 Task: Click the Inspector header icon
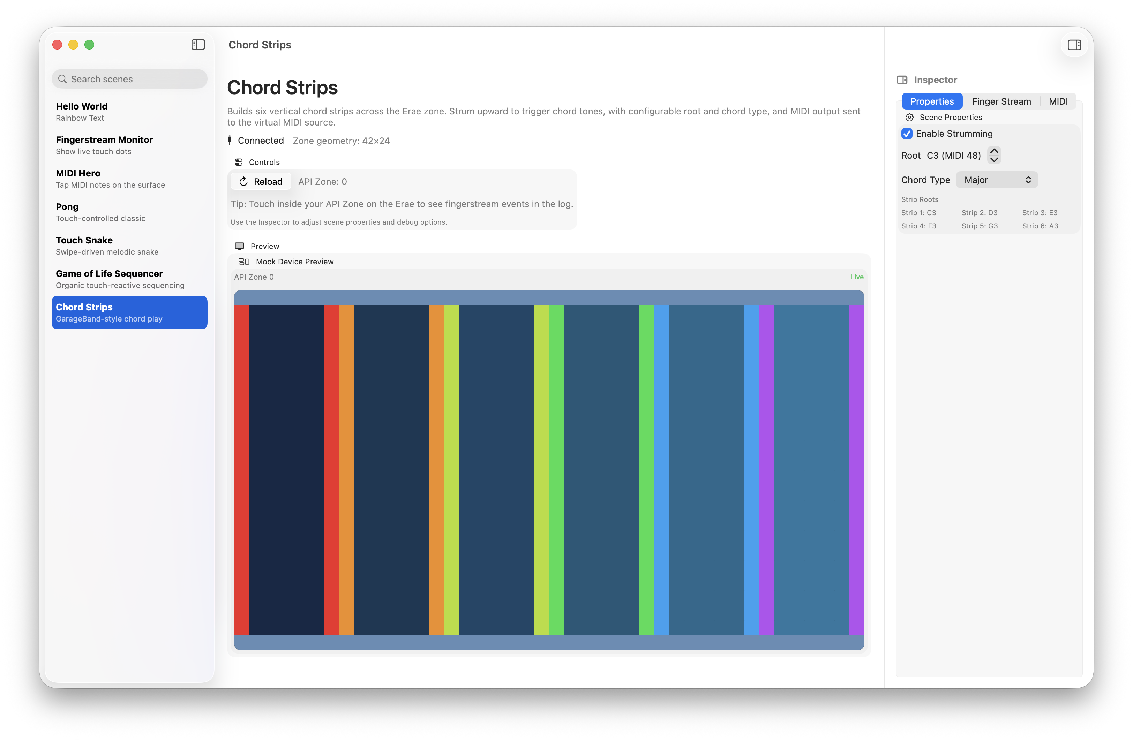coord(902,80)
